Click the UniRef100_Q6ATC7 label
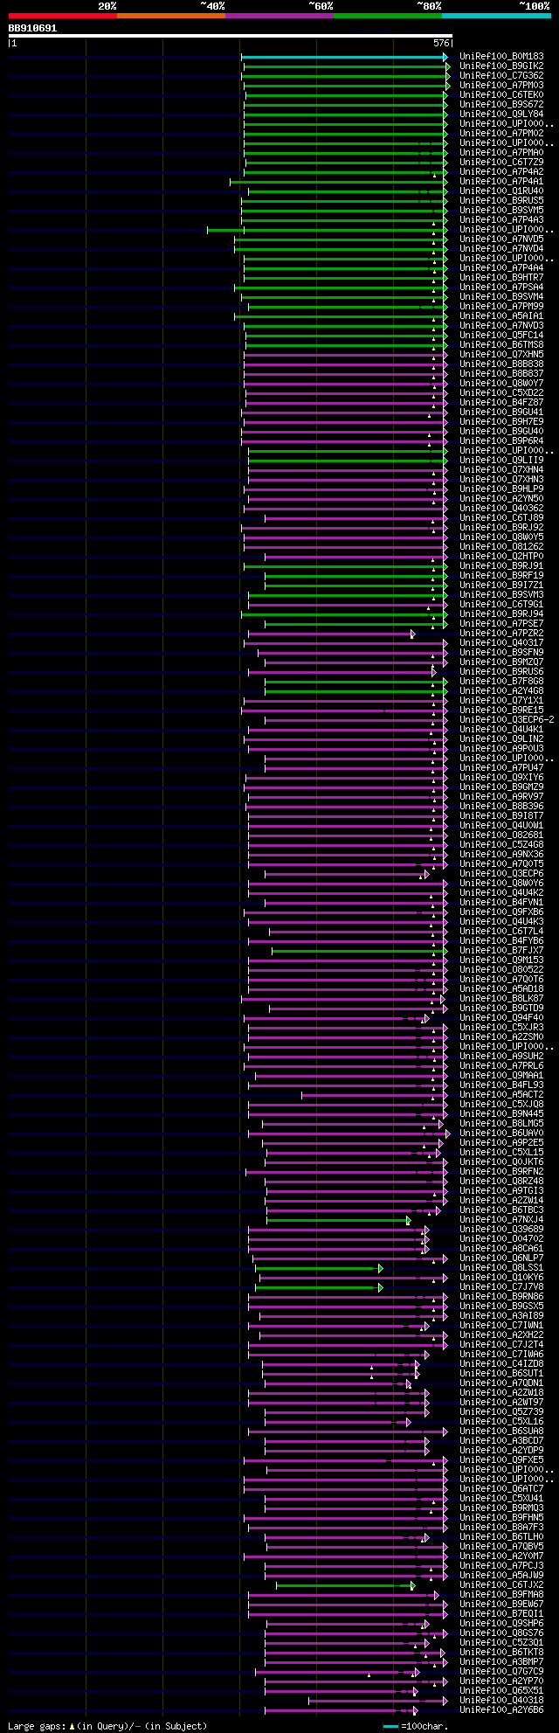The height and width of the screenshot is (1733, 559). coord(501,1489)
